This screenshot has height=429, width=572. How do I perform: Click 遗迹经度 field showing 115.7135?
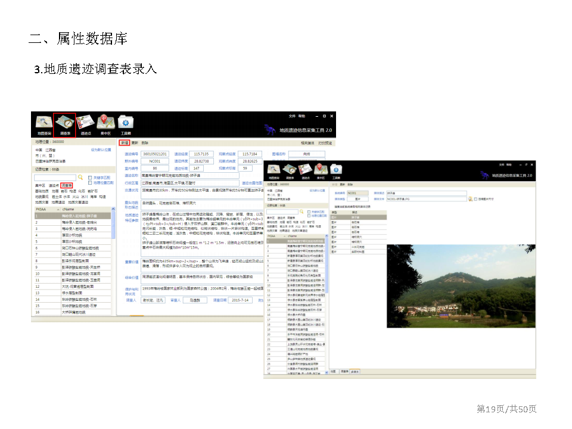(201, 154)
